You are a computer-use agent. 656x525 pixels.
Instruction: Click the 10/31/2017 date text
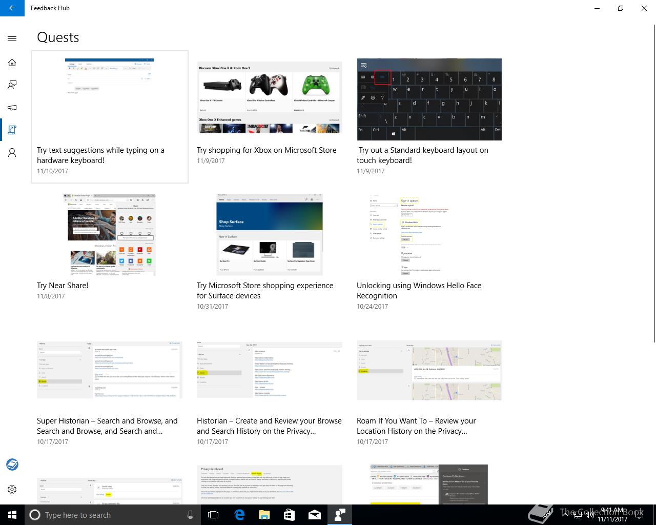tap(212, 307)
